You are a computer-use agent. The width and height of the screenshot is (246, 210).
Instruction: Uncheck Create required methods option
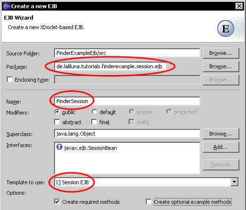[x=57, y=202]
